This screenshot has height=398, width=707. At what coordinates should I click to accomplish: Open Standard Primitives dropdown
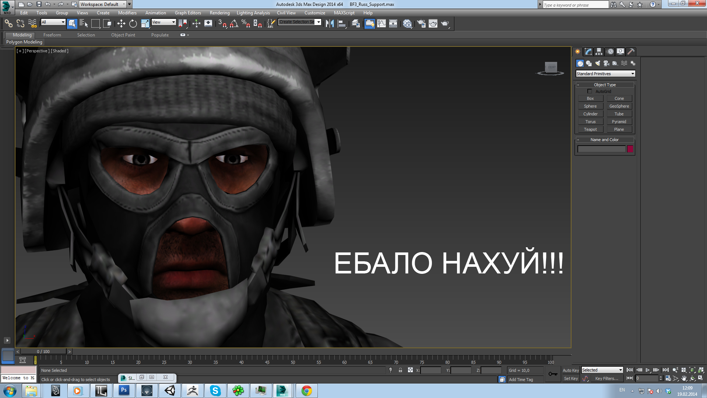(x=605, y=74)
